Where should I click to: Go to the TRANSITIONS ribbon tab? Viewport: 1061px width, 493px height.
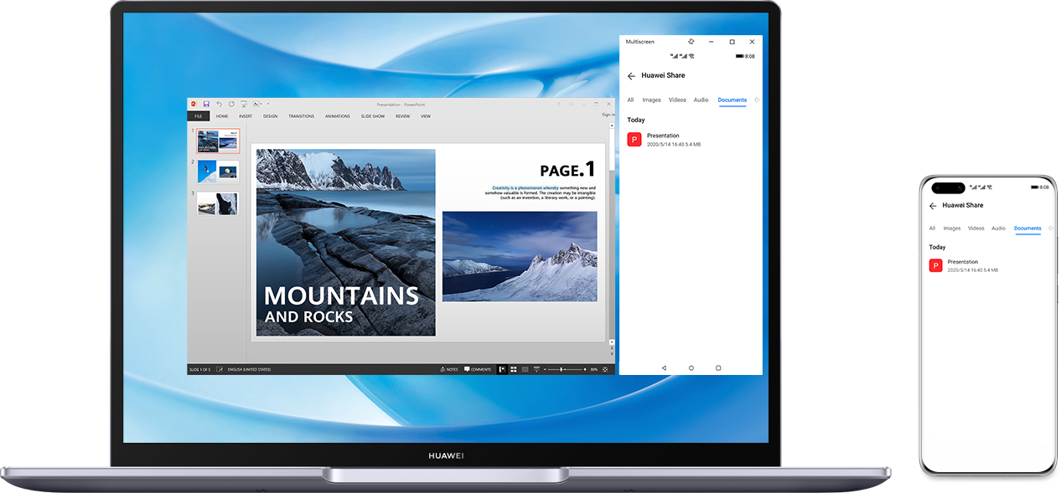click(x=301, y=116)
